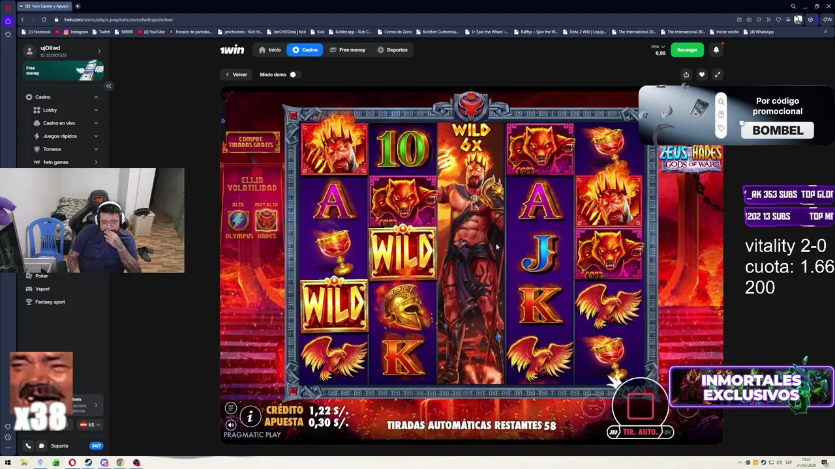
Task: Open the WhatsApp bookmark
Action: coord(759,32)
